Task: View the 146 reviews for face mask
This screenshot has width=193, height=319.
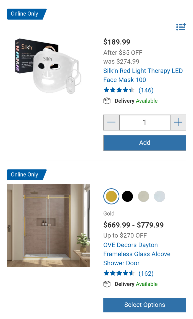Action: tap(146, 90)
